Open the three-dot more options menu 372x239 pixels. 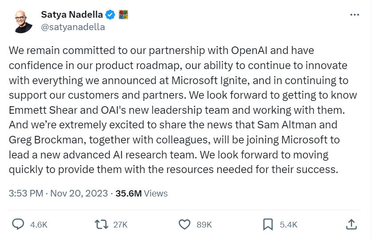click(x=354, y=15)
